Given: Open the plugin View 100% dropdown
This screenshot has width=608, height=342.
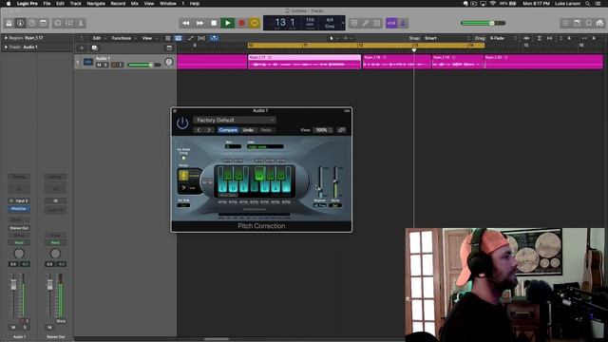Looking at the screenshot, I should 323,130.
